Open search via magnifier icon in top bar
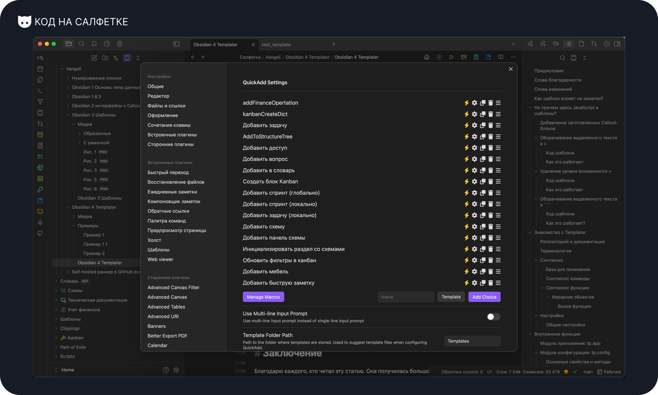 82,44
